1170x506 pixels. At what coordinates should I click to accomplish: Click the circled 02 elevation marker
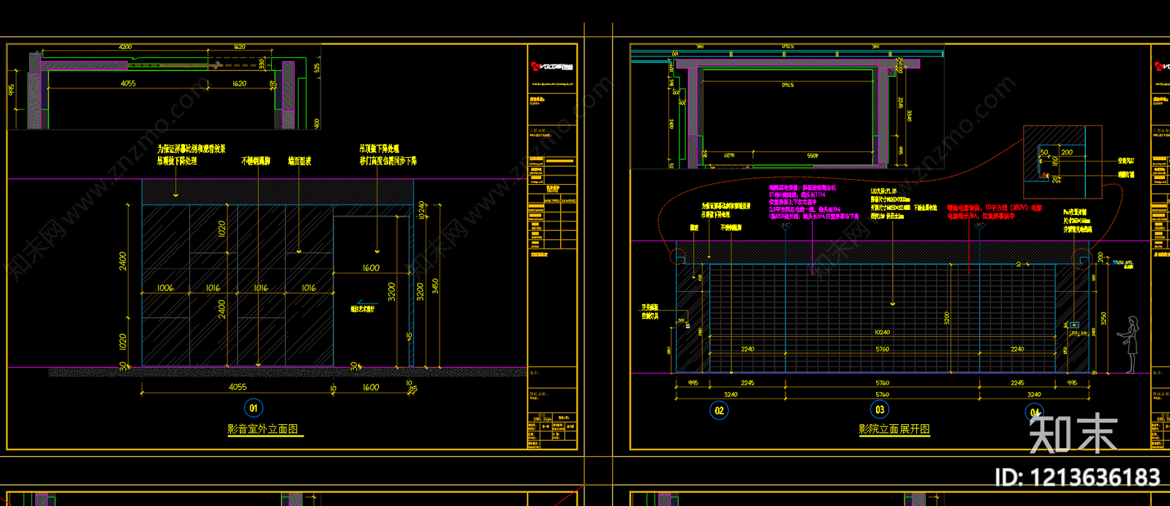pos(719,410)
